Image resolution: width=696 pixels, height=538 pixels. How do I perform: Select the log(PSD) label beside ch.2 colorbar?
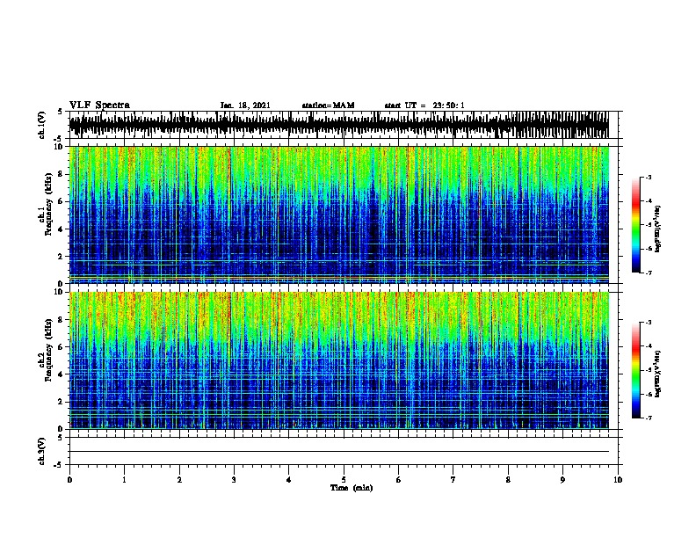click(657, 374)
